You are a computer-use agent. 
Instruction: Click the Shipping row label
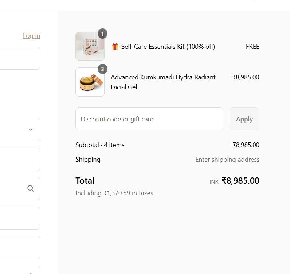88,160
